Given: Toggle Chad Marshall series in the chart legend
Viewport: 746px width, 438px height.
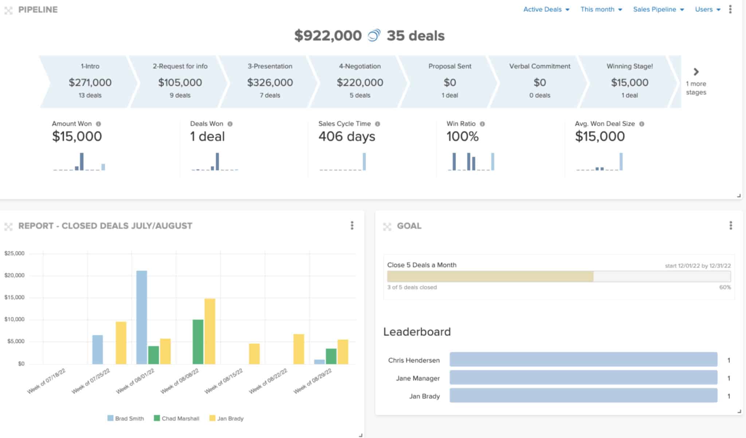Looking at the screenshot, I should point(177,418).
